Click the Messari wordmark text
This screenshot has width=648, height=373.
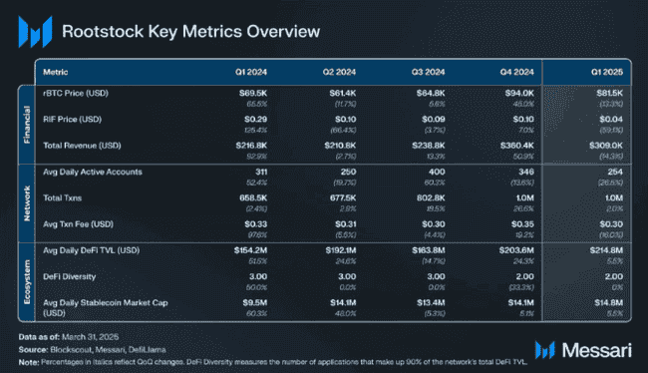(597, 350)
